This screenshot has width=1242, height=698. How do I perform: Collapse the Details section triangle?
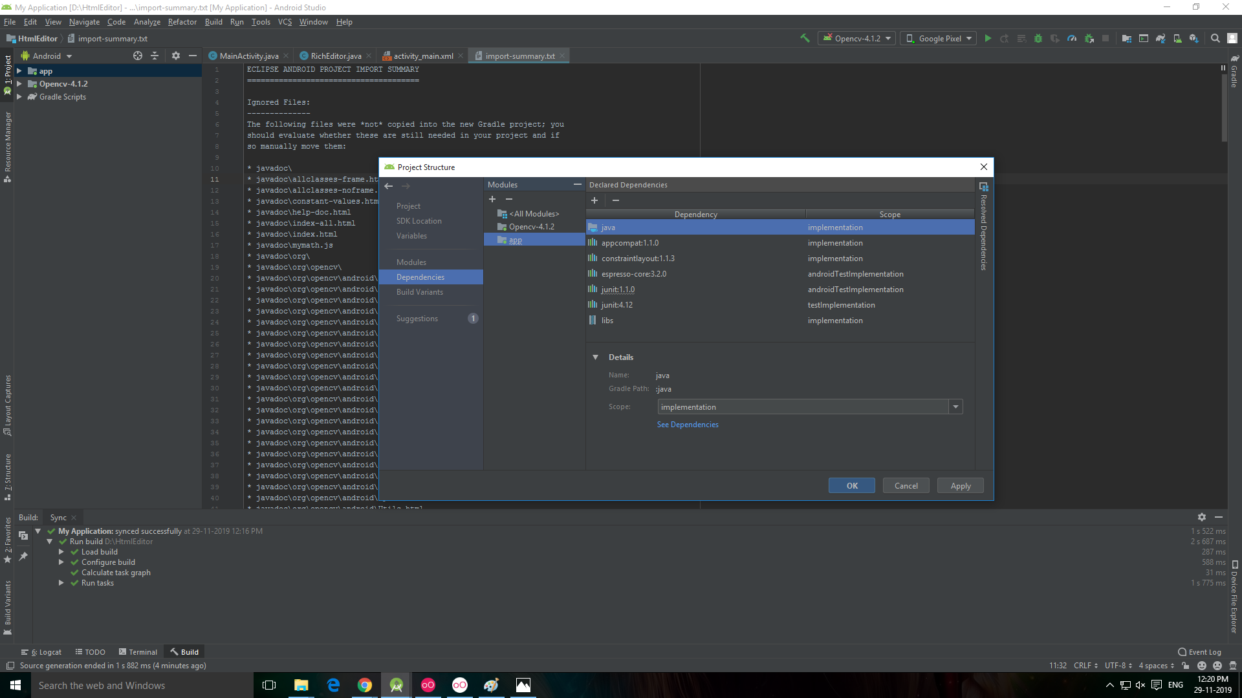(595, 357)
